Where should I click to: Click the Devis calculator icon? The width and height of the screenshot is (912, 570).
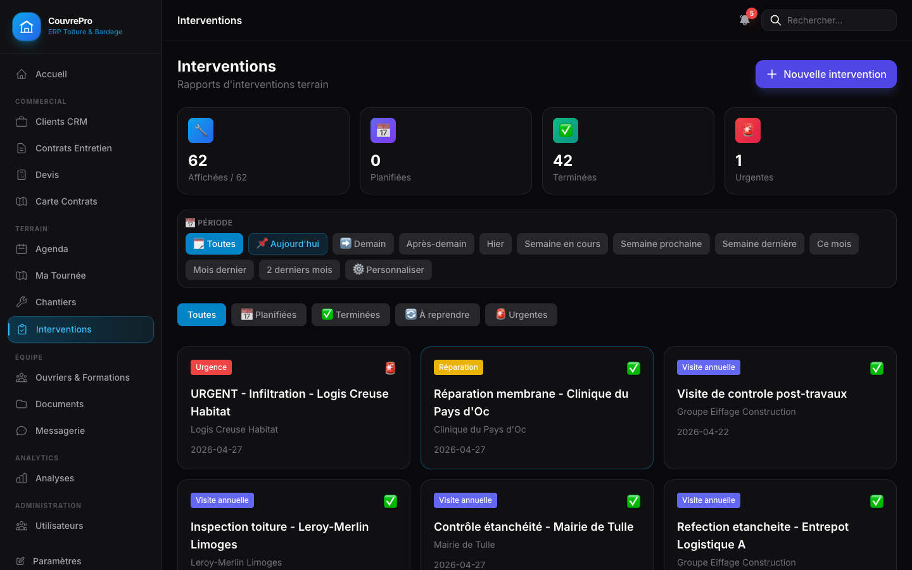tap(22, 175)
